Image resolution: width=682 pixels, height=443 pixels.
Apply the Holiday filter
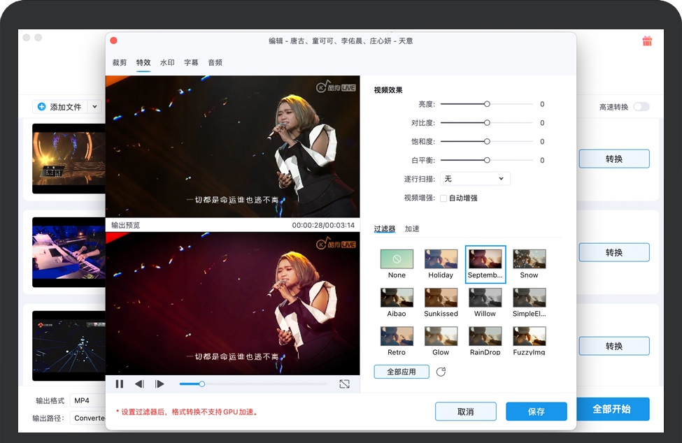tap(441, 264)
